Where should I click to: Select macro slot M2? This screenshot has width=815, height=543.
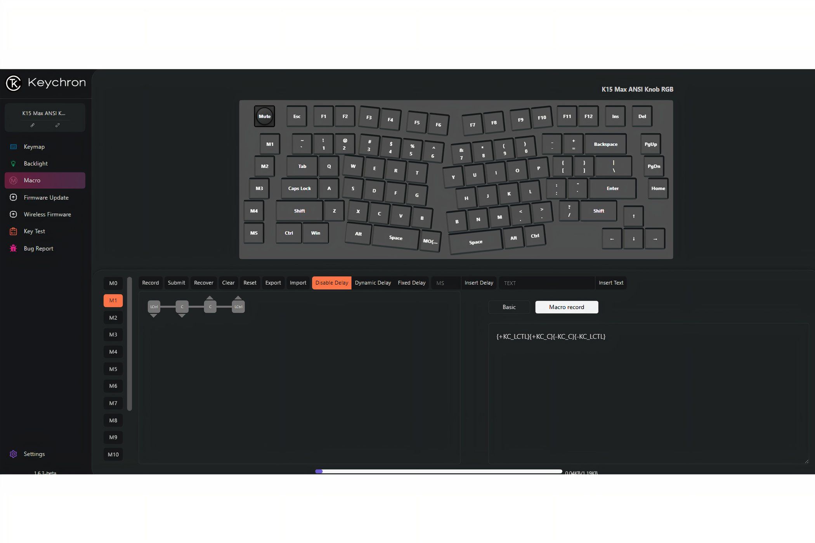point(113,317)
